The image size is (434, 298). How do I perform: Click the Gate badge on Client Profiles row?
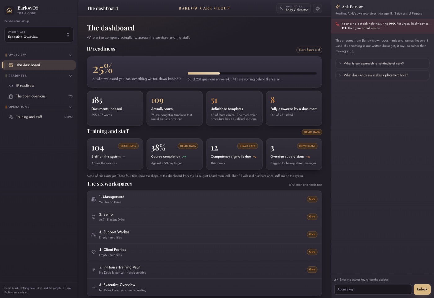(x=312, y=252)
